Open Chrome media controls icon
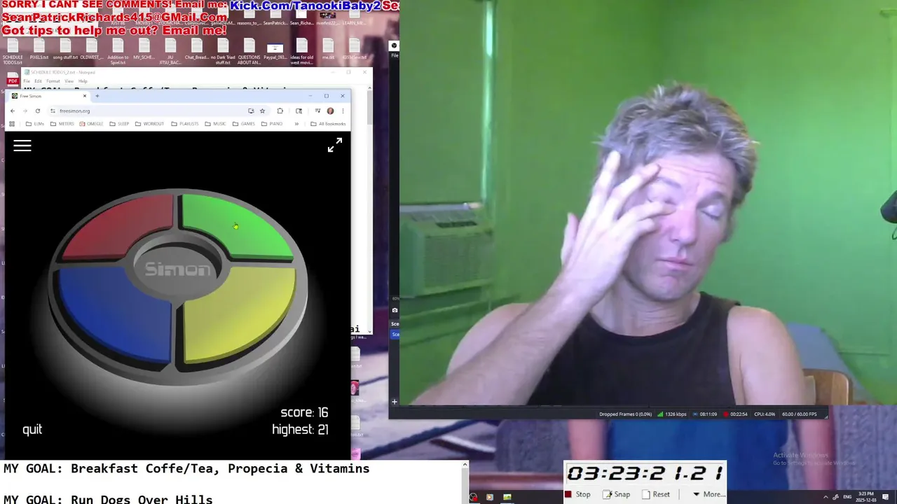This screenshot has width=897, height=504. point(317,111)
